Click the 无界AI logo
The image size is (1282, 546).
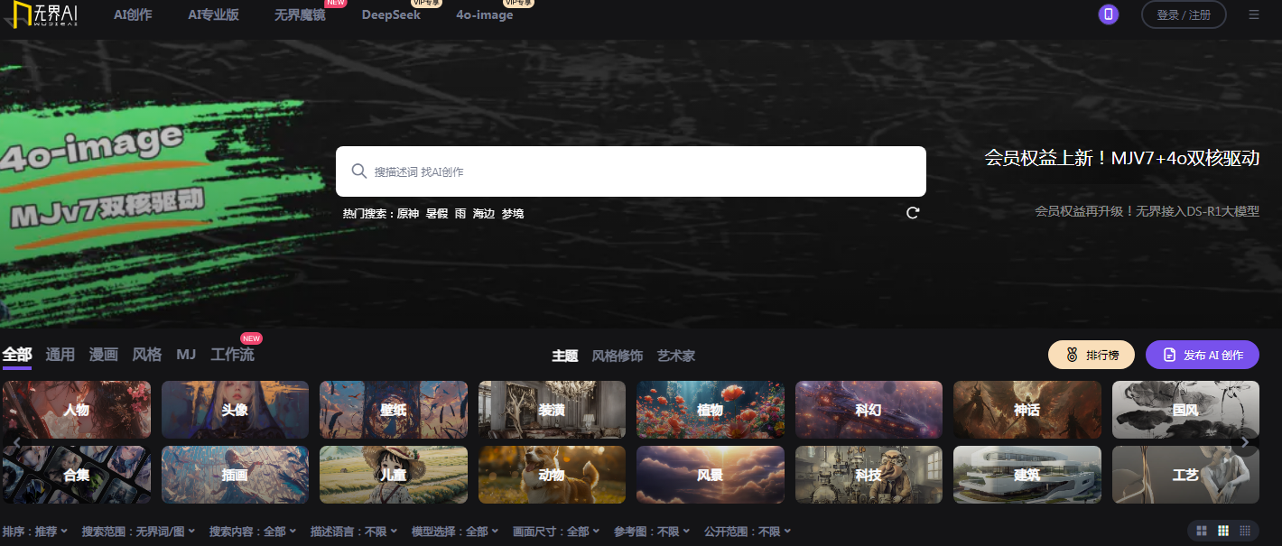42,14
